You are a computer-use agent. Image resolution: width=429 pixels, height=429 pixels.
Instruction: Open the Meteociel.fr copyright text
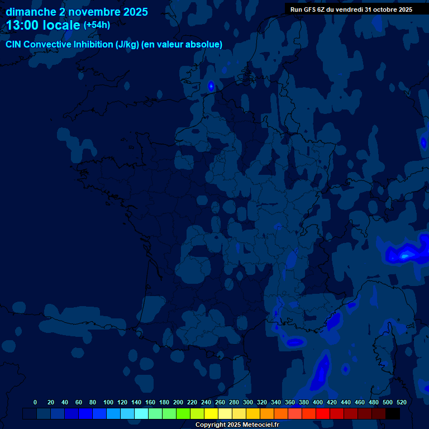[237, 425]
